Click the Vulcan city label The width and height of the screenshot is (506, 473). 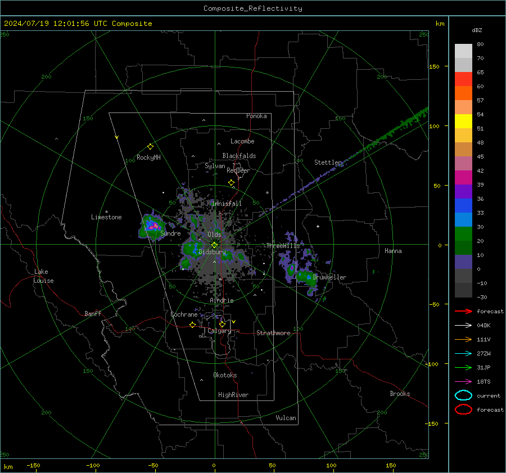(286, 418)
